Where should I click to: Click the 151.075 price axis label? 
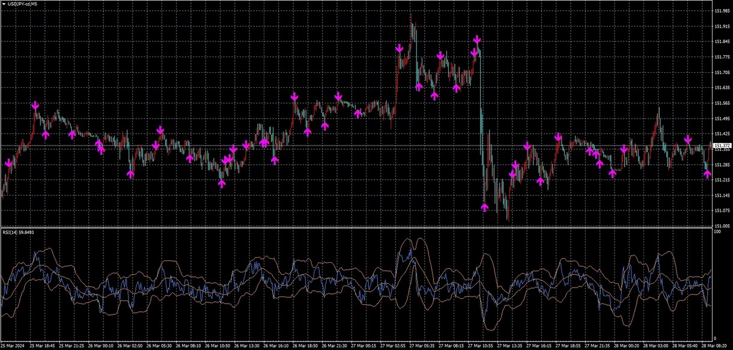click(x=722, y=210)
